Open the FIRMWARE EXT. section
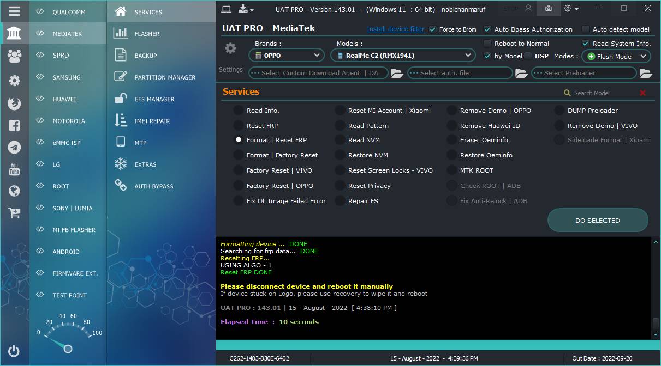Viewport: 661px width, 366px height. 68,273
